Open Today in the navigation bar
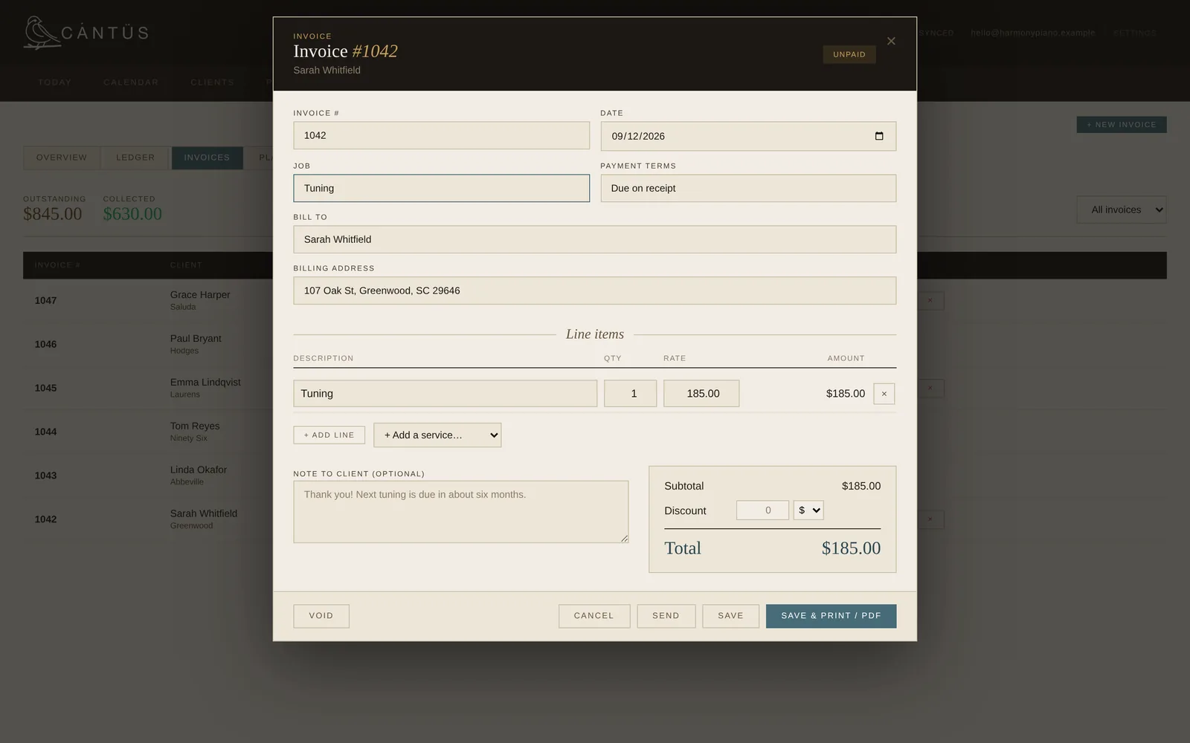Image resolution: width=1190 pixels, height=743 pixels. (x=55, y=82)
